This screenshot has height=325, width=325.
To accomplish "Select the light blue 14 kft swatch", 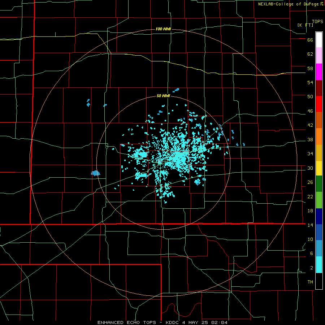I will pos(319,248).
